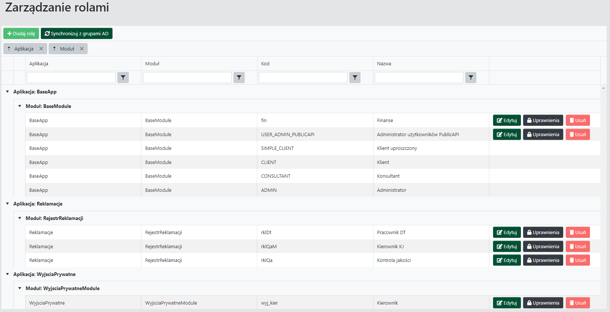Sort by the Nazwa column header
The height and width of the screenshot is (312, 610).
click(x=384, y=63)
